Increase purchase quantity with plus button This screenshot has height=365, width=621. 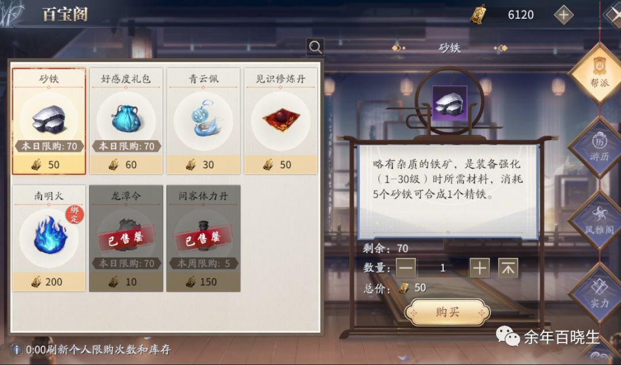(x=479, y=267)
